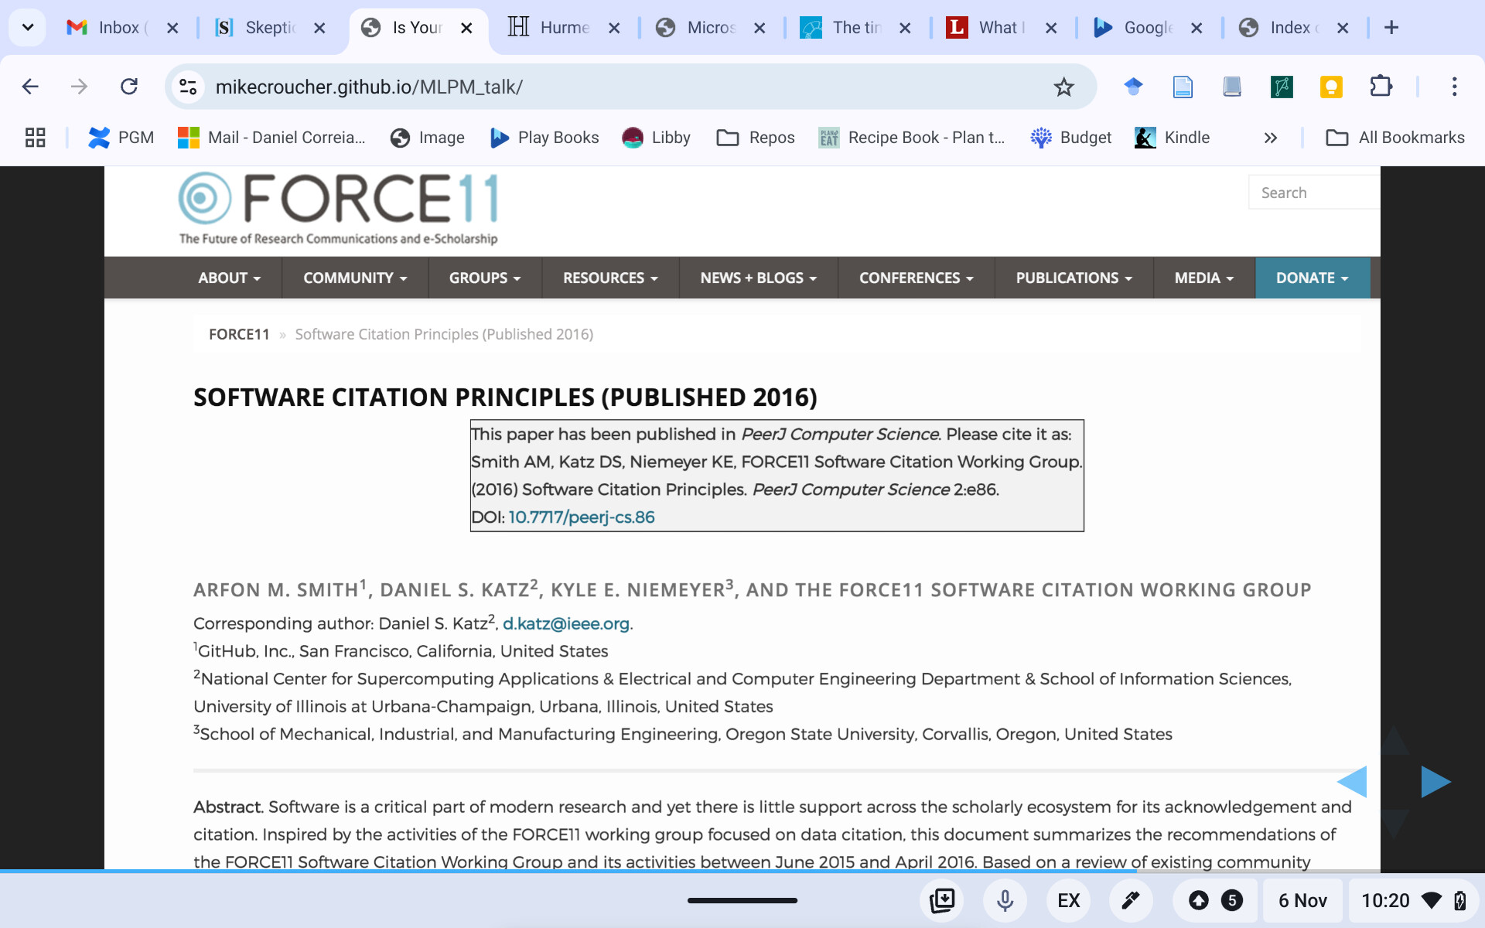
Task: Open the Chrome extensions puzzle icon
Action: coord(1381,87)
